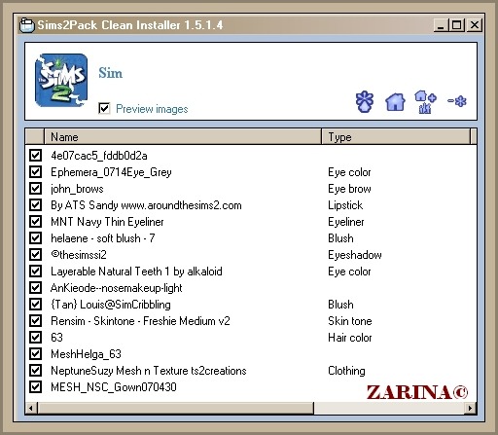Minimize the Clean Installer window
This screenshot has width=498, height=435.
[441, 25]
